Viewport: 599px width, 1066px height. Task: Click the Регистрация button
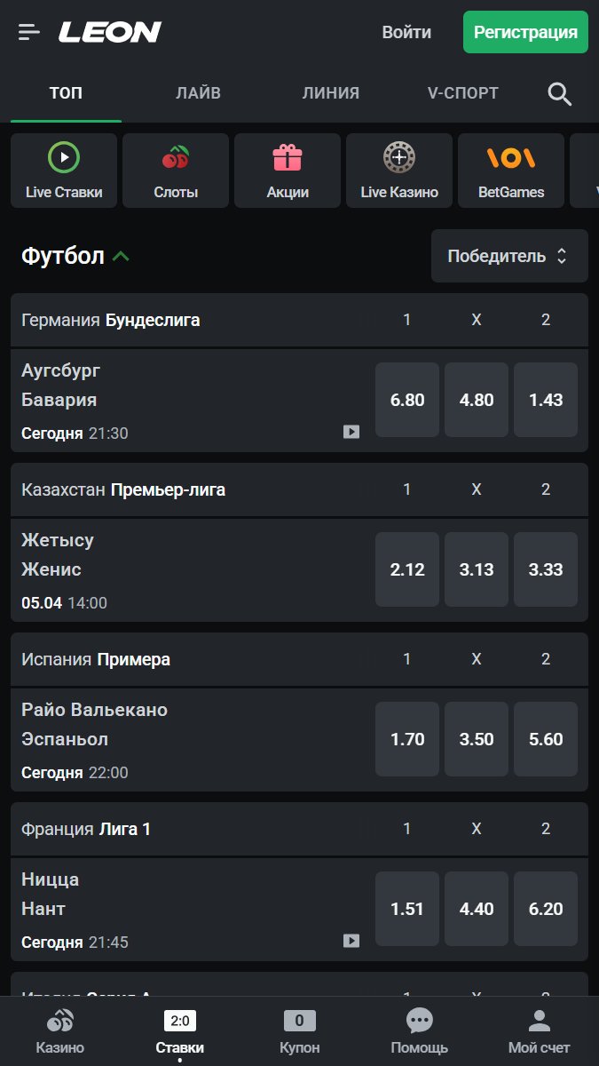525,32
